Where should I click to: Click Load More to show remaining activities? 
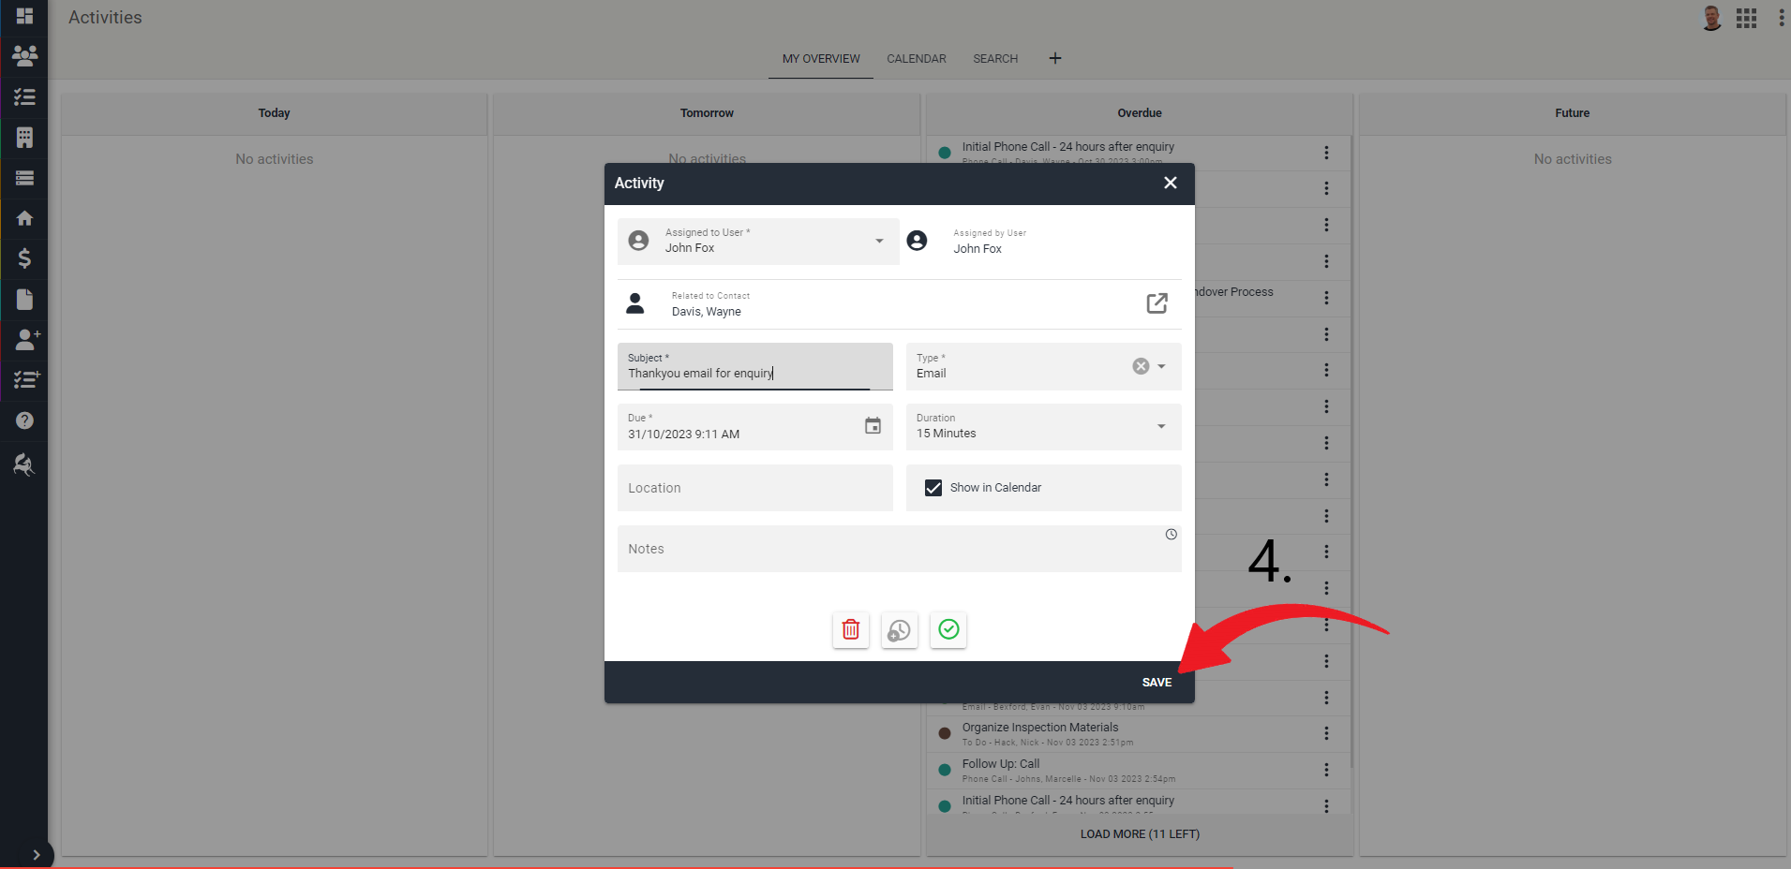point(1138,833)
